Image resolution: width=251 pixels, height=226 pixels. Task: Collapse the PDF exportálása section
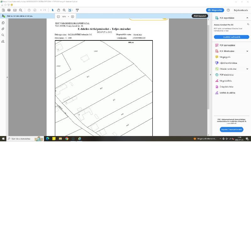[247, 18]
